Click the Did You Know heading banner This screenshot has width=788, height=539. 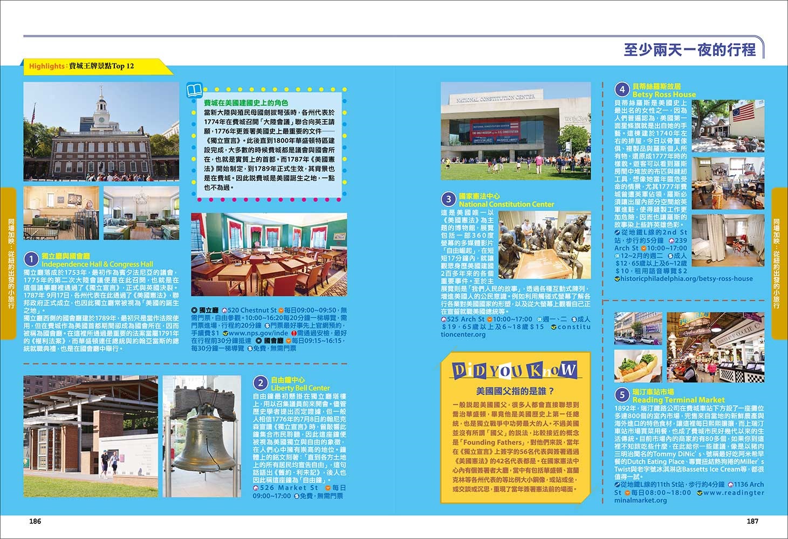515,370
